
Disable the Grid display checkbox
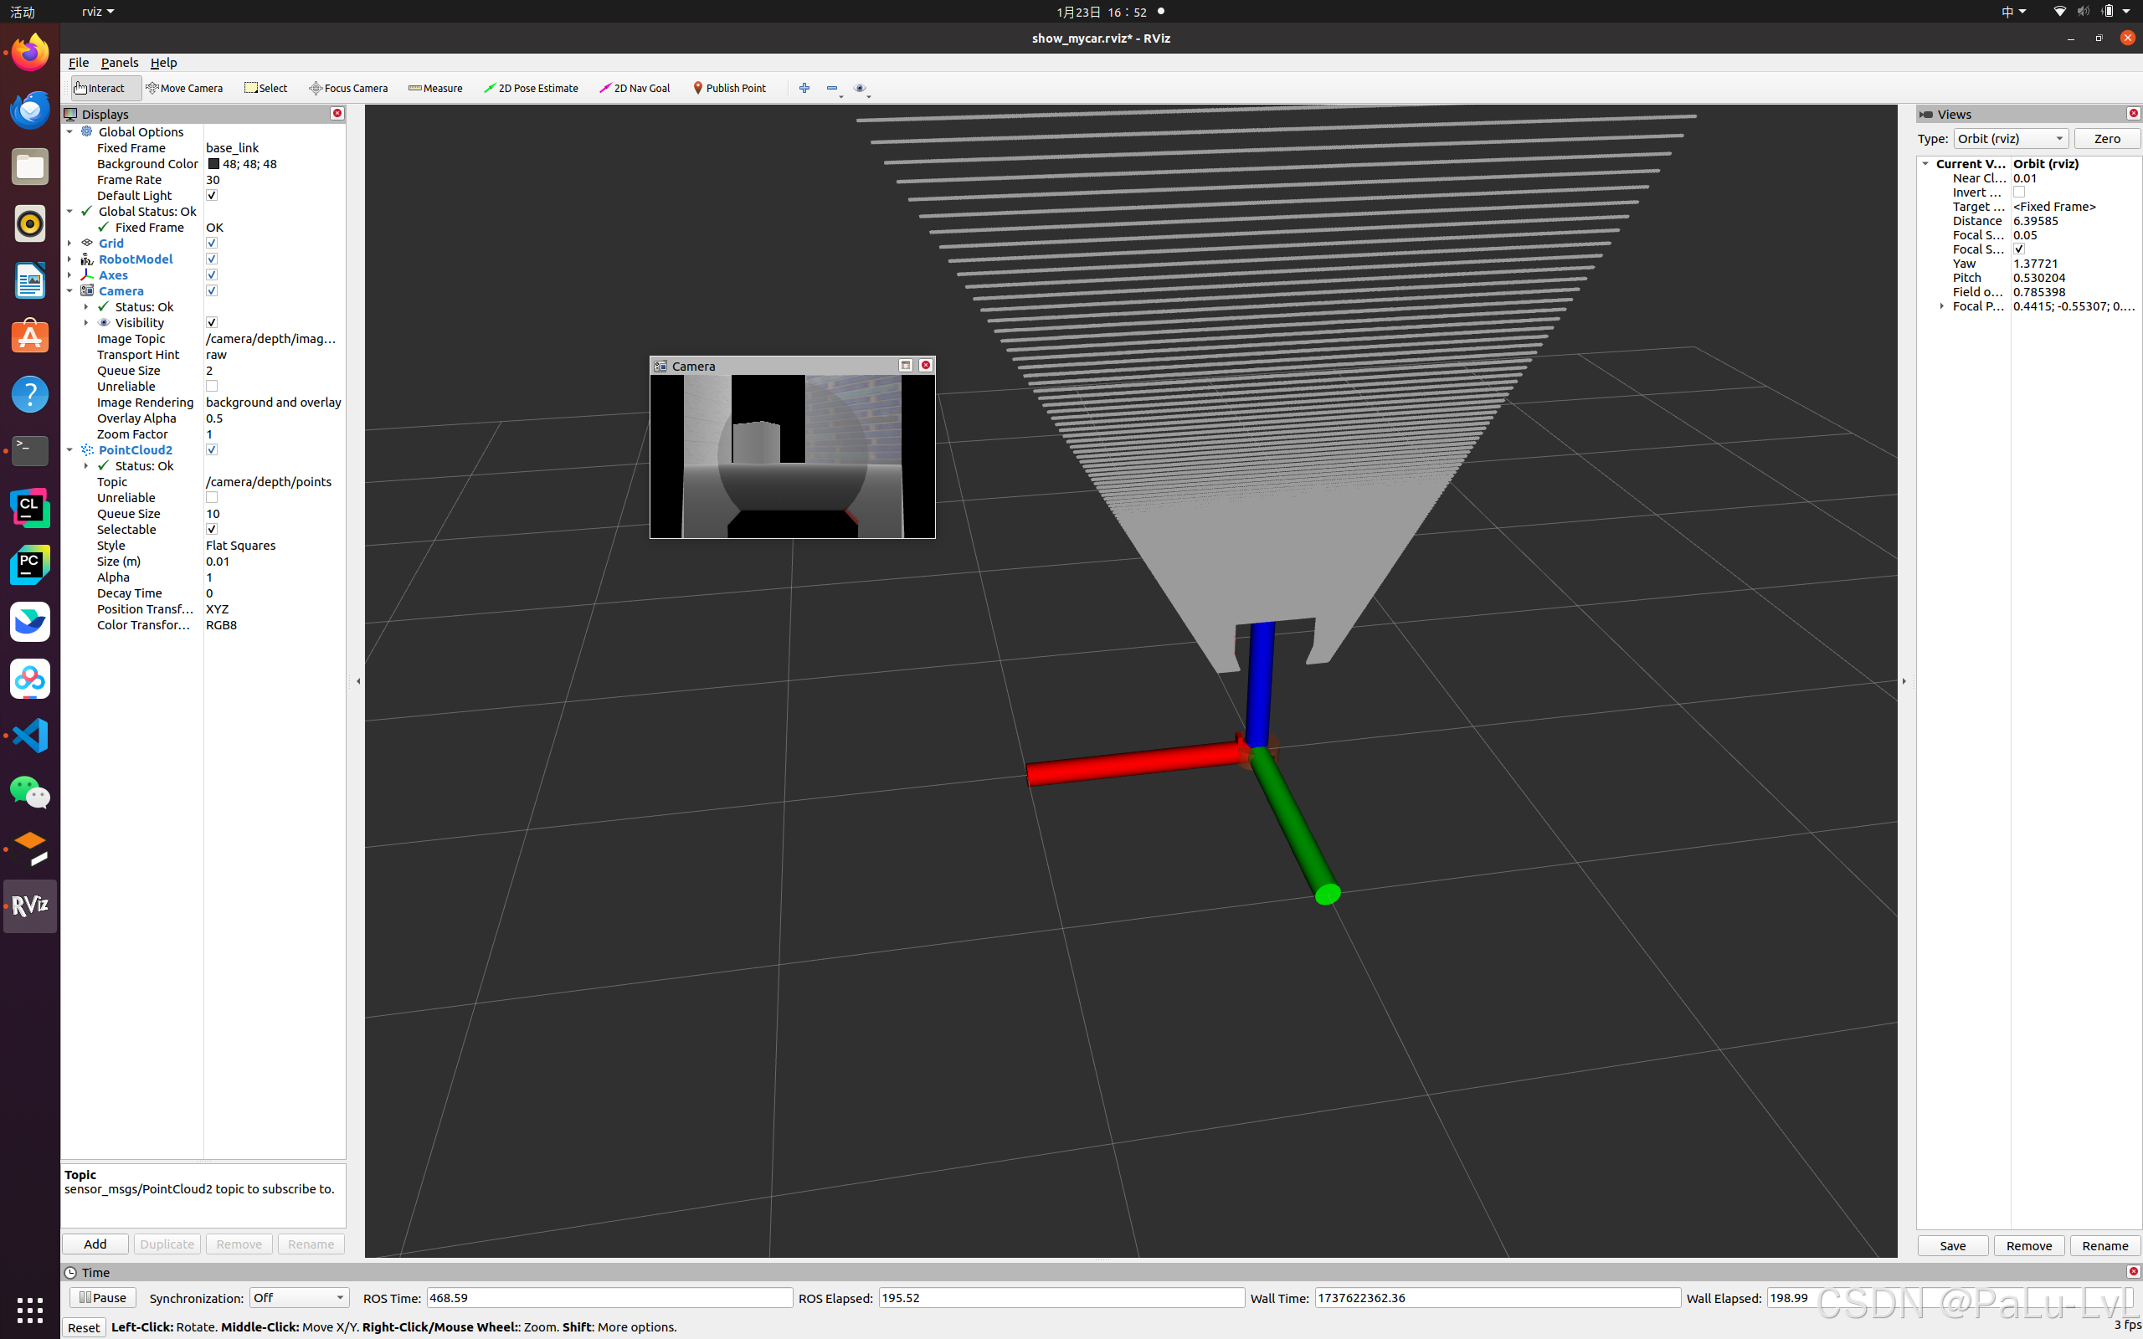(212, 243)
